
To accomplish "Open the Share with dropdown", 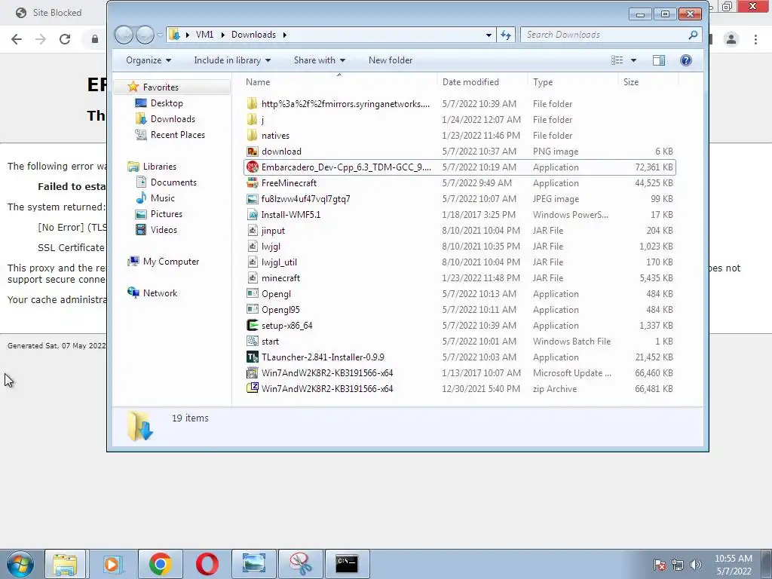I will (320, 60).
